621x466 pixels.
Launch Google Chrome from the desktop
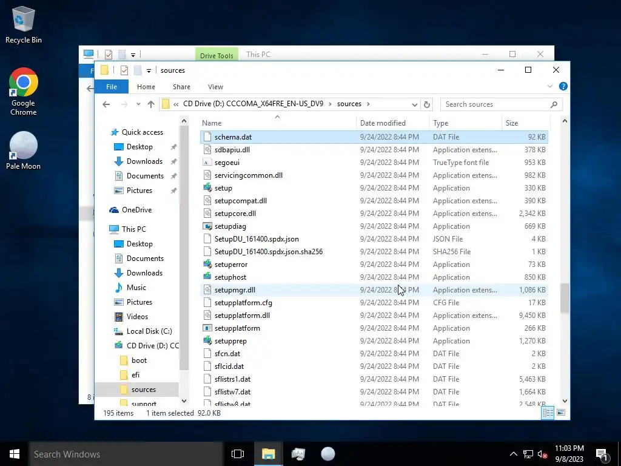click(x=24, y=92)
